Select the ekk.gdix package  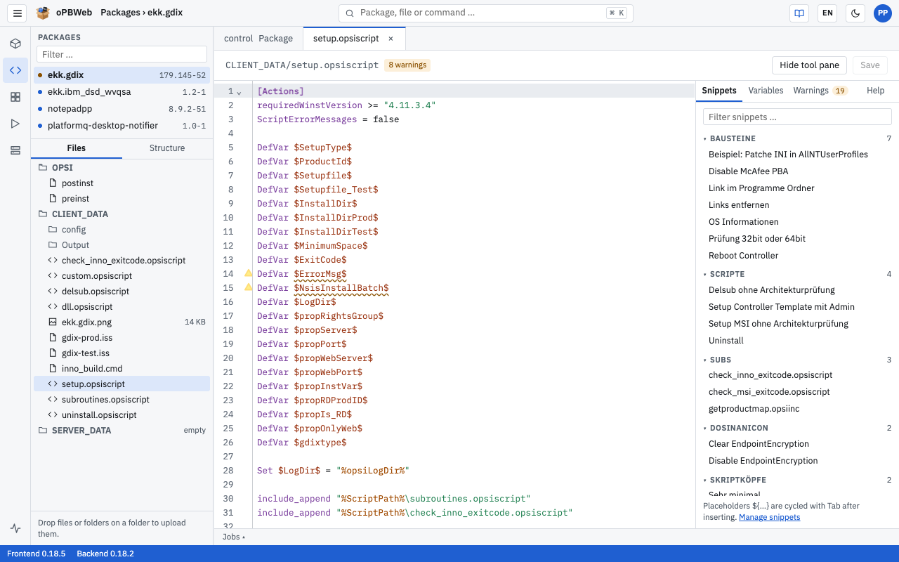click(122, 74)
